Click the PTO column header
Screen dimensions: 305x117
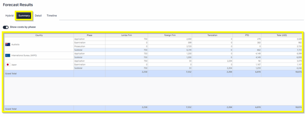(x=247, y=35)
